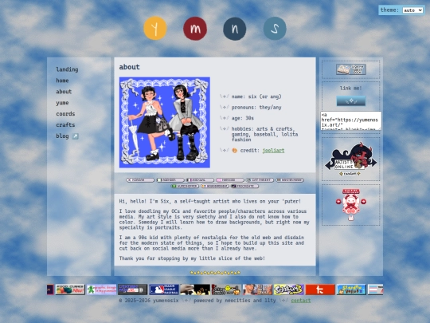Click the Procreate badge
This screenshot has width=430, height=323.
(x=245, y=186)
